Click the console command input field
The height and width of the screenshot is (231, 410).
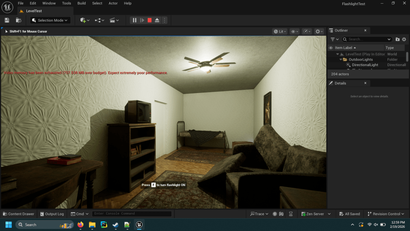point(132,214)
